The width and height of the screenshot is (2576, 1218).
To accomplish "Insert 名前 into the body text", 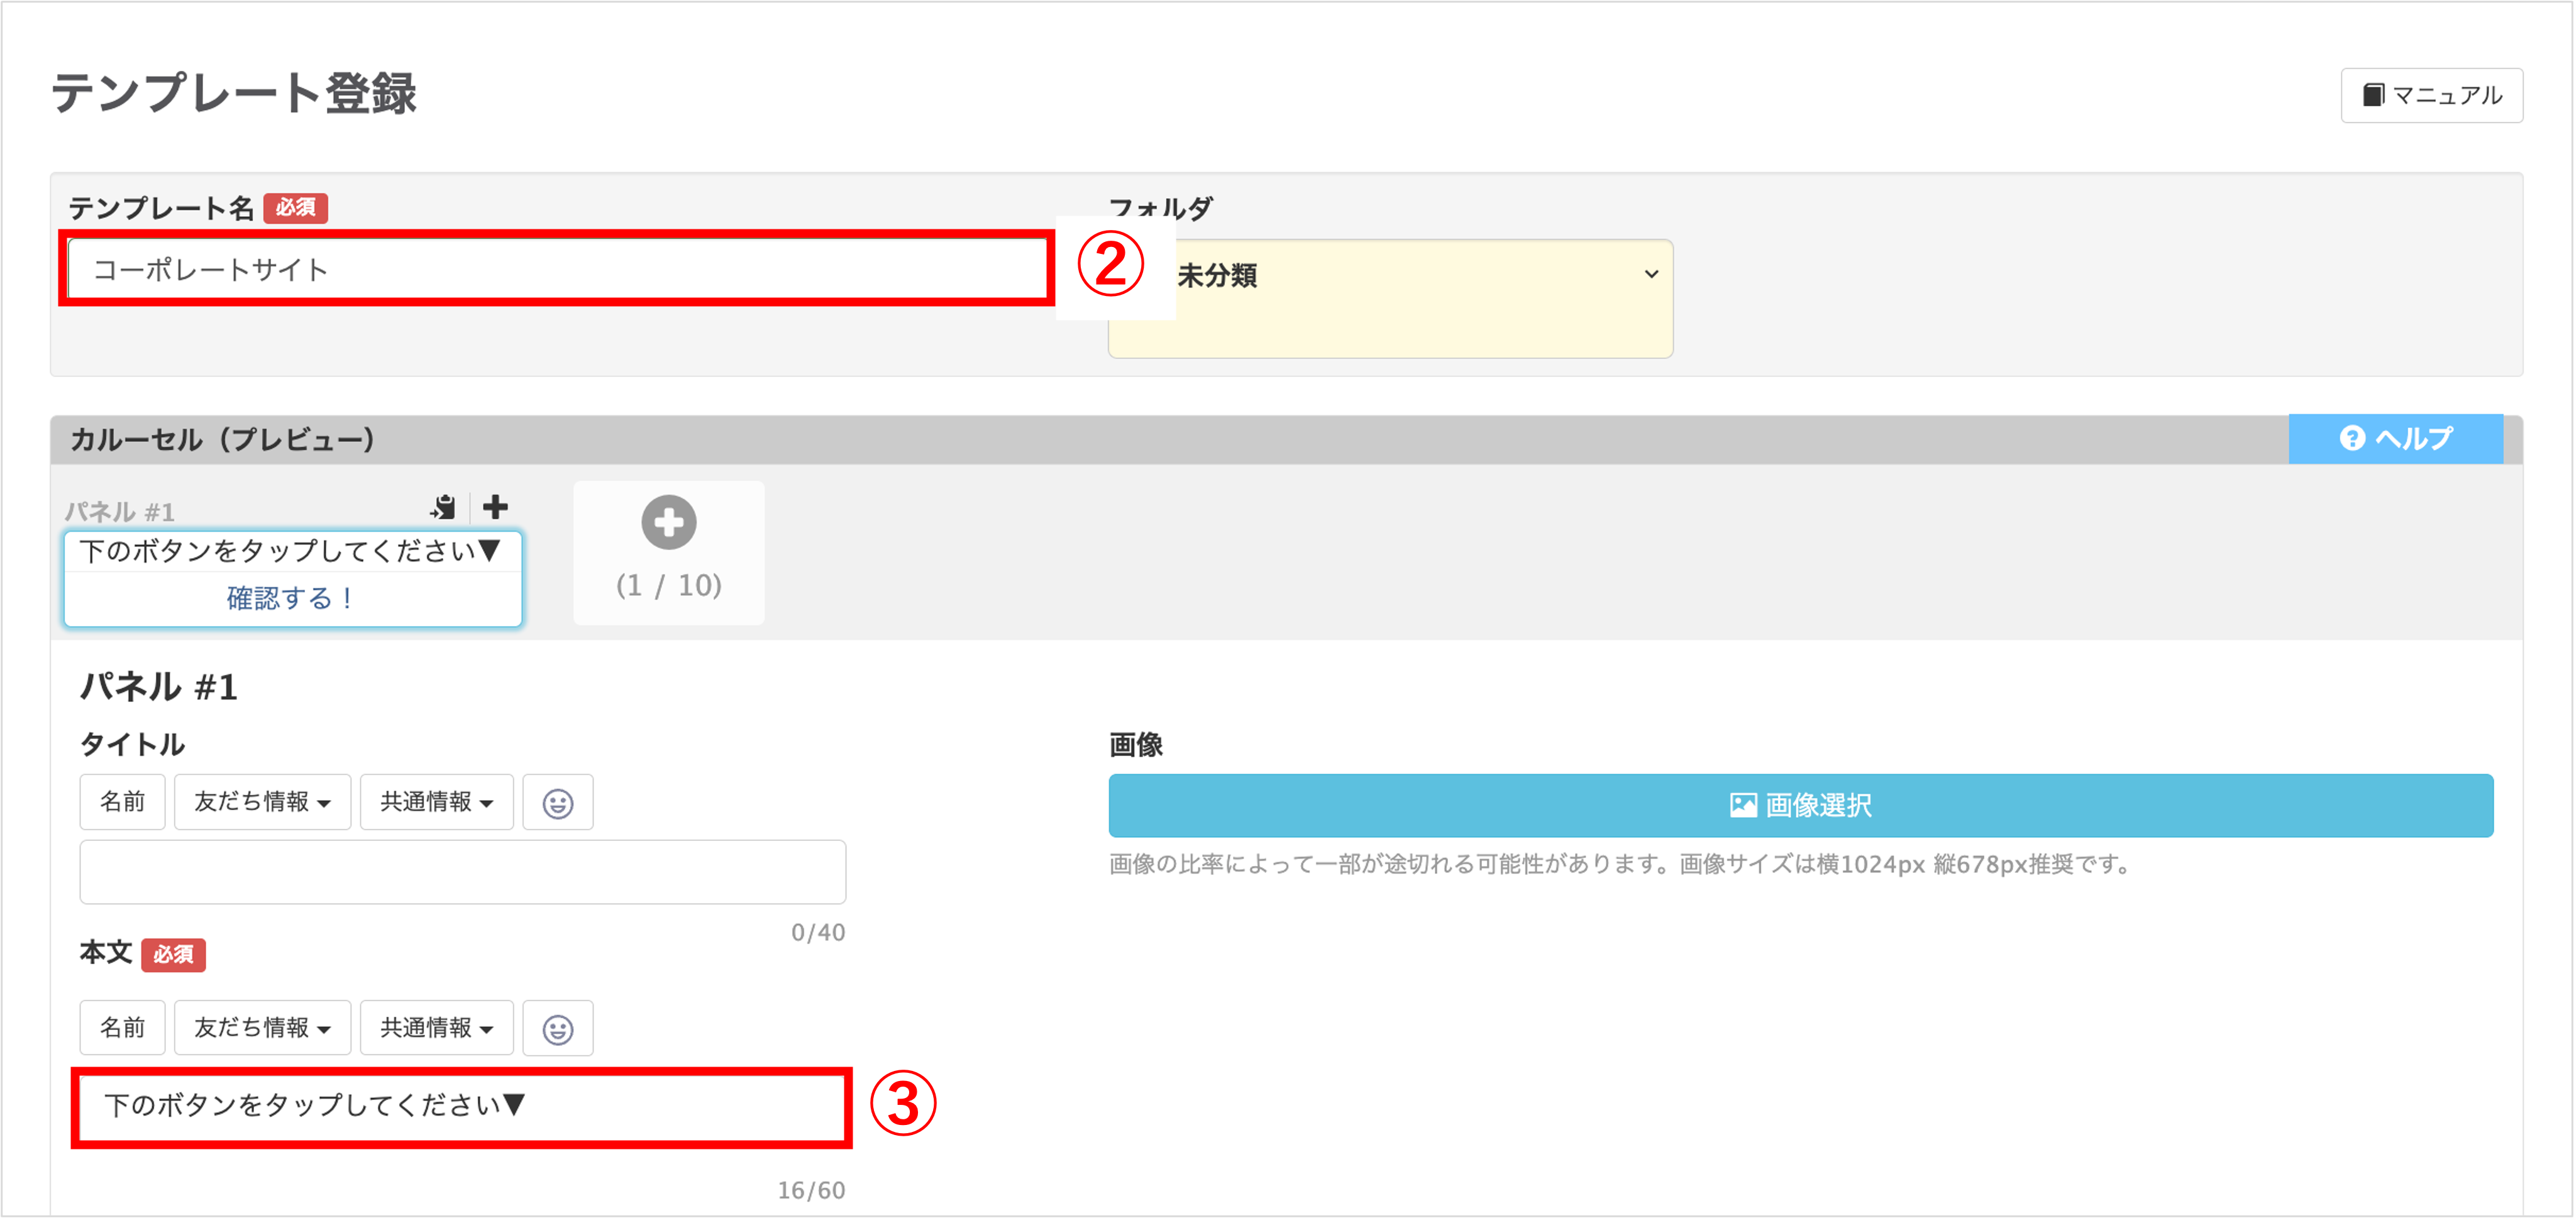I will [x=122, y=1028].
